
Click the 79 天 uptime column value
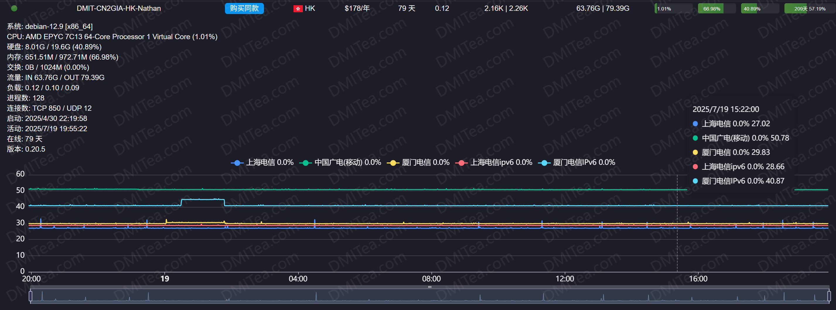407,8
